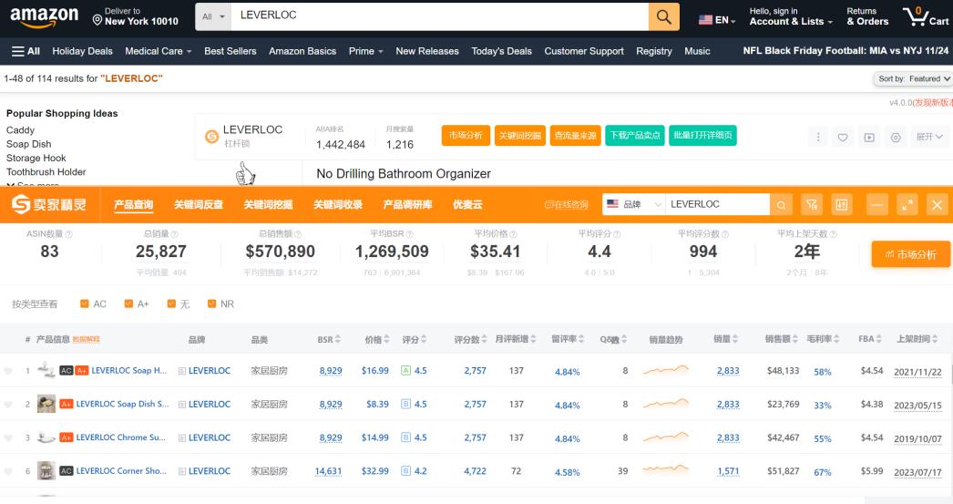
Task: Click the filter funnel icon in orange bar
Action: click(812, 205)
